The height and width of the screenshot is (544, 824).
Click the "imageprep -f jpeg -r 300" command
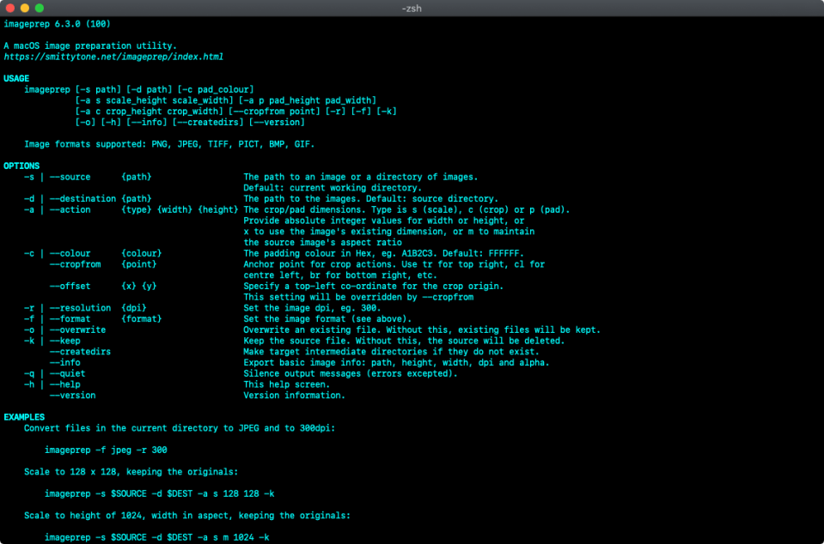click(x=106, y=450)
